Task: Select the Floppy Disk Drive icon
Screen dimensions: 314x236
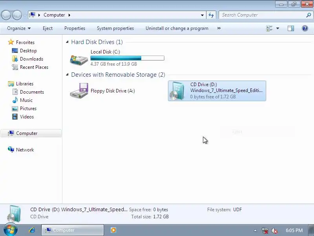Action: [79, 91]
